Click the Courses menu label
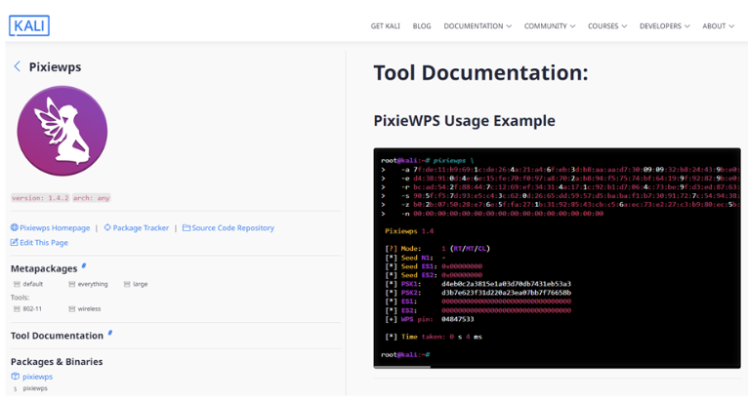The height and width of the screenshot is (403, 748). coord(603,26)
